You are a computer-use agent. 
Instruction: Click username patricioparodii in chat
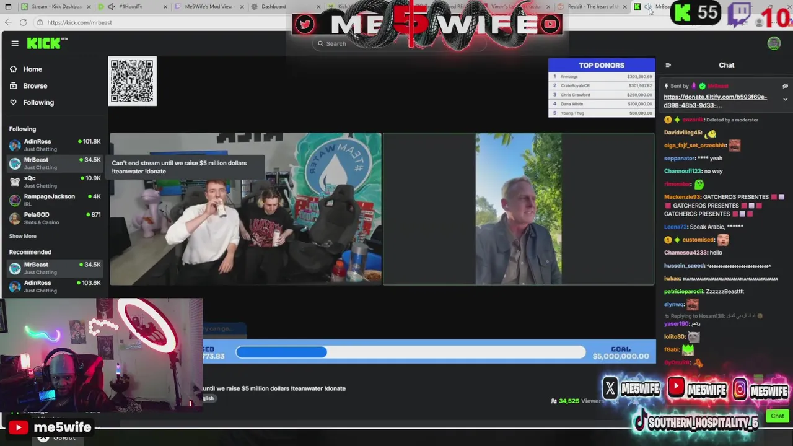[684, 291]
